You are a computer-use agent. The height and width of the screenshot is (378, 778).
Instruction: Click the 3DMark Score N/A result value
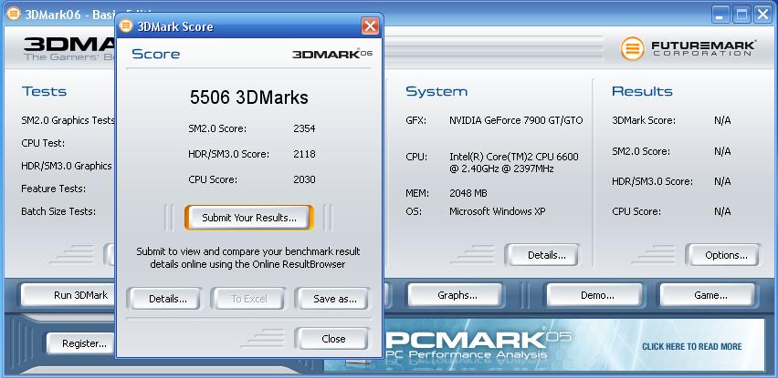pyautogui.click(x=722, y=120)
